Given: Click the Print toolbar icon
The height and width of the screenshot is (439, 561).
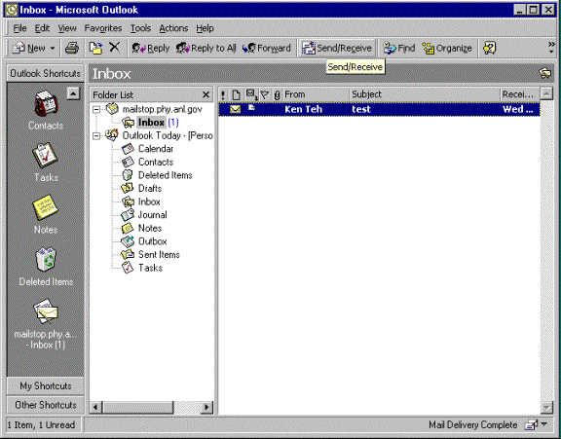Looking at the screenshot, I should pyautogui.click(x=72, y=48).
